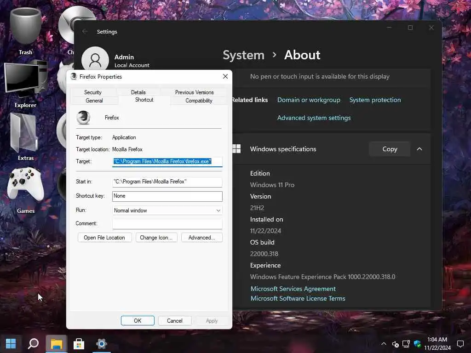Close the Firefox Properties dialog
This screenshot has height=353, width=471.
[x=225, y=77]
